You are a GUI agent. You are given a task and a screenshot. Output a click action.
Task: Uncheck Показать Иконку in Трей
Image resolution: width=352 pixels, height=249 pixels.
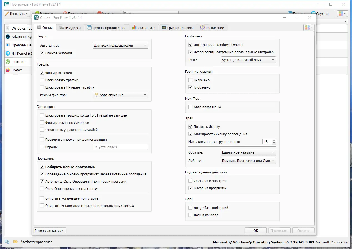(190, 127)
